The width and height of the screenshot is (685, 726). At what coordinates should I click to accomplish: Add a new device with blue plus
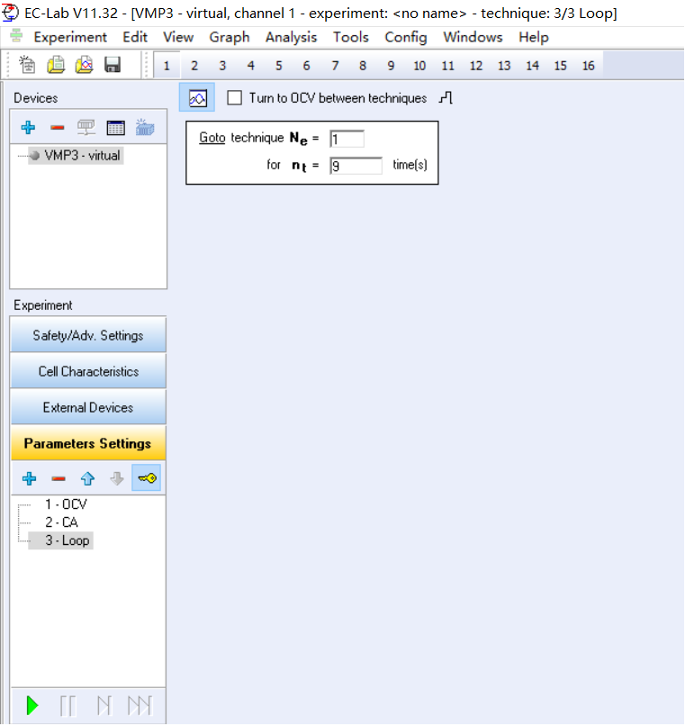click(28, 128)
